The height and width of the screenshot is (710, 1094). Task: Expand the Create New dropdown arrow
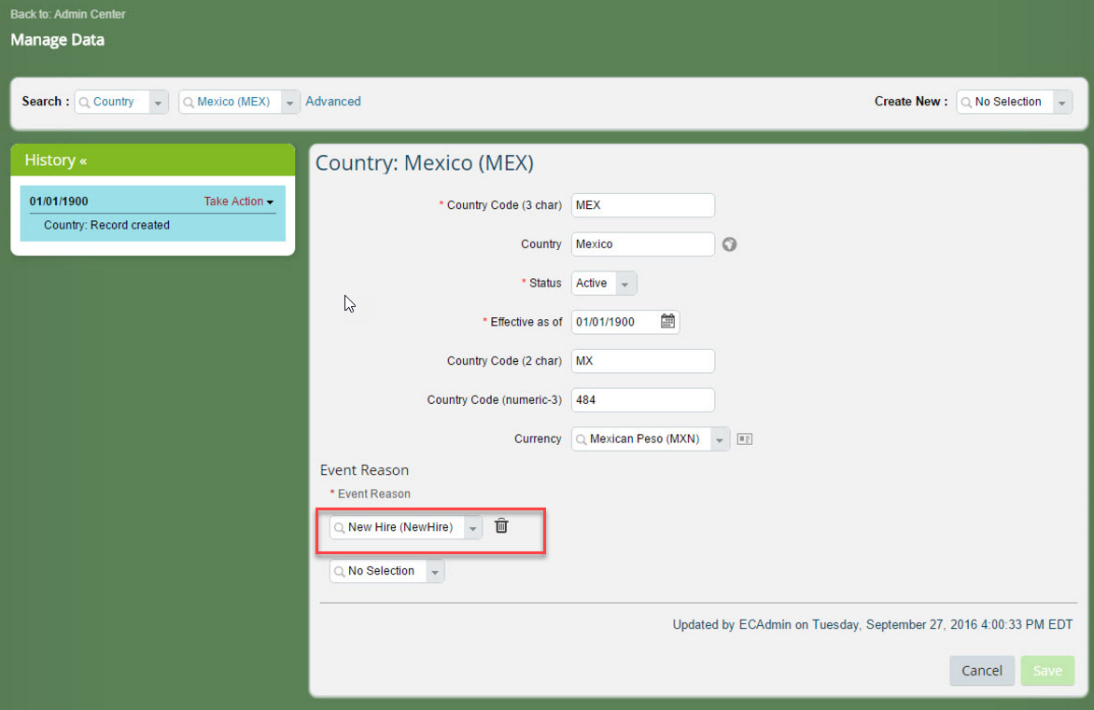(1062, 103)
